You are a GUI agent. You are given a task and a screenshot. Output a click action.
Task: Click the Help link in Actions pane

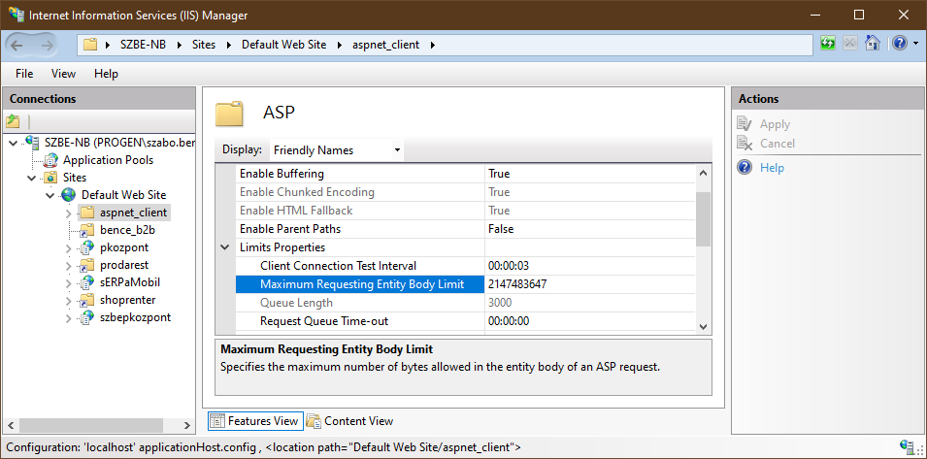772,168
